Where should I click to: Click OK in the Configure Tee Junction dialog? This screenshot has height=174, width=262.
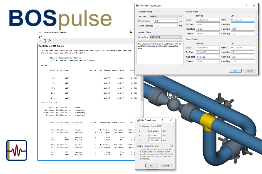pyautogui.click(x=235, y=70)
